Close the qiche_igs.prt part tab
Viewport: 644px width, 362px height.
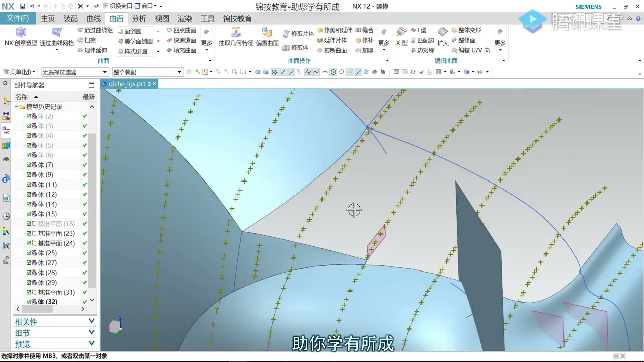pyautogui.click(x=155, y=84)
